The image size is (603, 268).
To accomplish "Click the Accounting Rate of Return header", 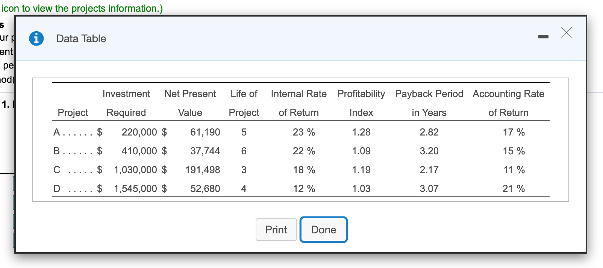I will (509, 103).
